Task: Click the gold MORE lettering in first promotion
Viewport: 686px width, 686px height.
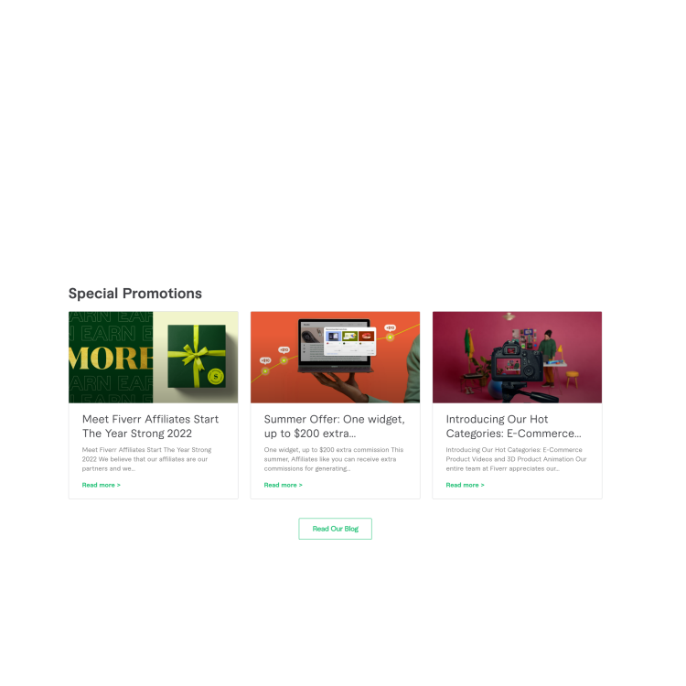Action: (x=111, y=359)
